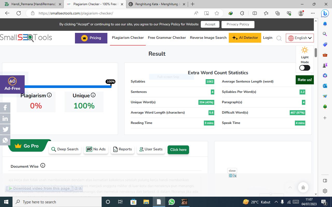The image size is (332, 207).
Task: Click the Rate us! button
Action: point(305,80)
